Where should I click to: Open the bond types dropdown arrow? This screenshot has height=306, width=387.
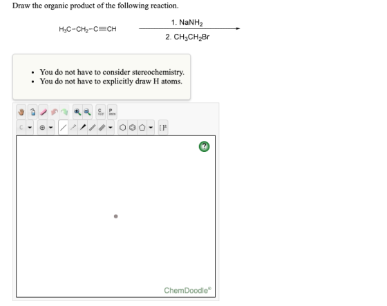click(x=111, y=128)
